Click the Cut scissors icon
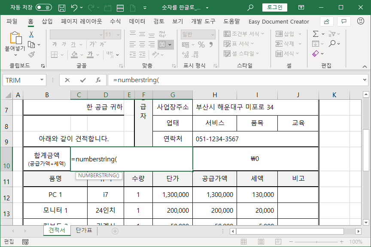 pyautogui.click(x=31, y=34)
